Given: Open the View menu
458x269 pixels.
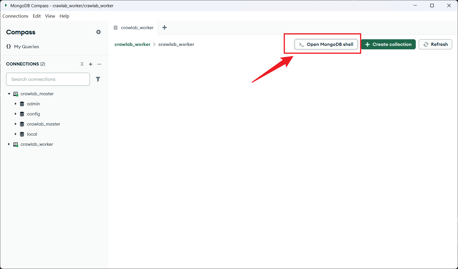Looking at the screenshot, I should [x=50, y=16].
